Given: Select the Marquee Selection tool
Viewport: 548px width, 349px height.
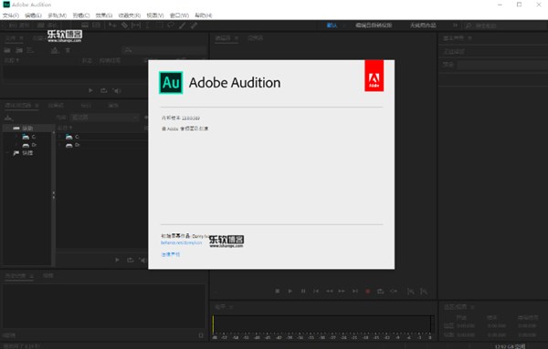Looking at the screenshot, I should click(x=159, y=26).
